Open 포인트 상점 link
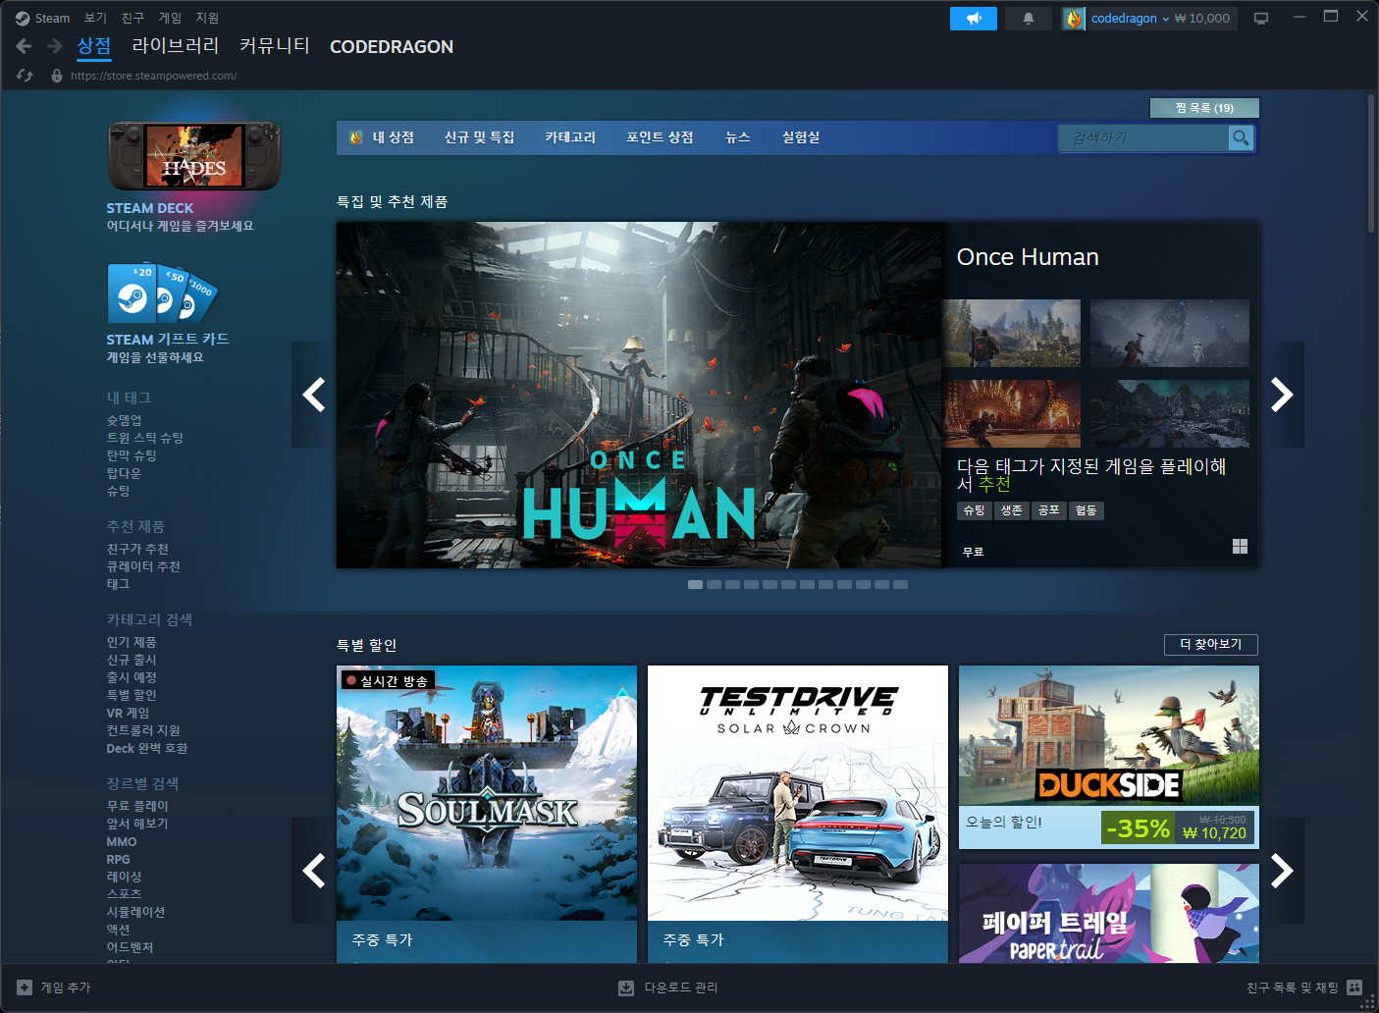Image resolution: width=1379 pixels, height=1013 pixels. click(x=660, y=137)
